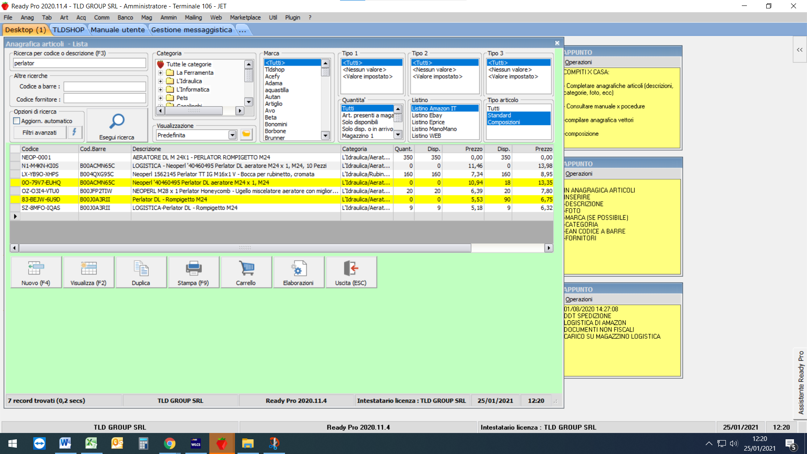Click Quantita' list scroll down arrow

pyautogui.click(x=398, y=135)
